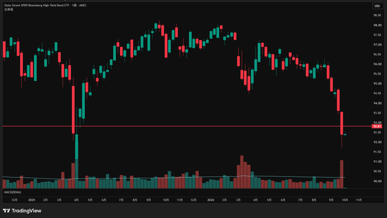The height and width of the screenshot is (218, 387).
Task: Click the 93.50 price axis label
Action: click(377, 113)
